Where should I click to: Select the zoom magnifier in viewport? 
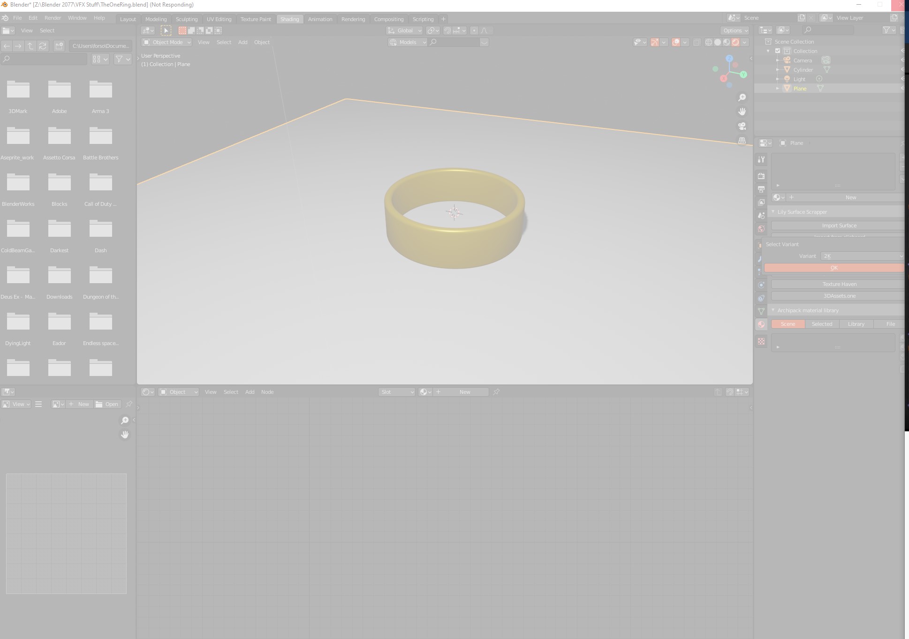coord(742,98)
